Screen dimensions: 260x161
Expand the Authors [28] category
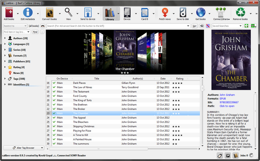pos(5,38)
